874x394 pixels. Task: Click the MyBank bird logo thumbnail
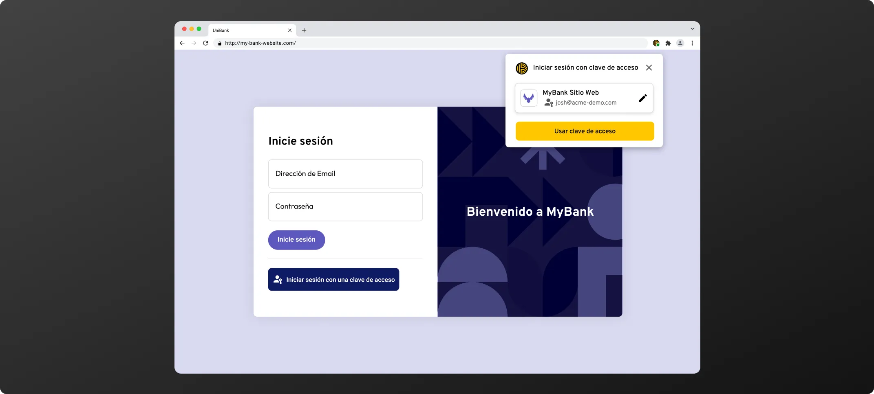point(529,98)
